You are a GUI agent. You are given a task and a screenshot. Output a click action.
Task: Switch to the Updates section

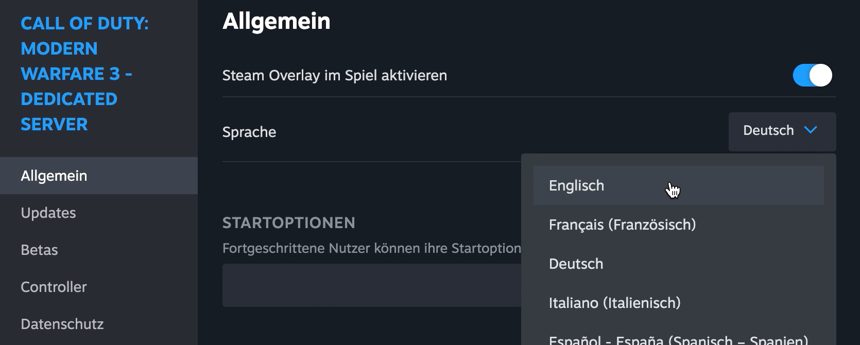click(48, 213)
